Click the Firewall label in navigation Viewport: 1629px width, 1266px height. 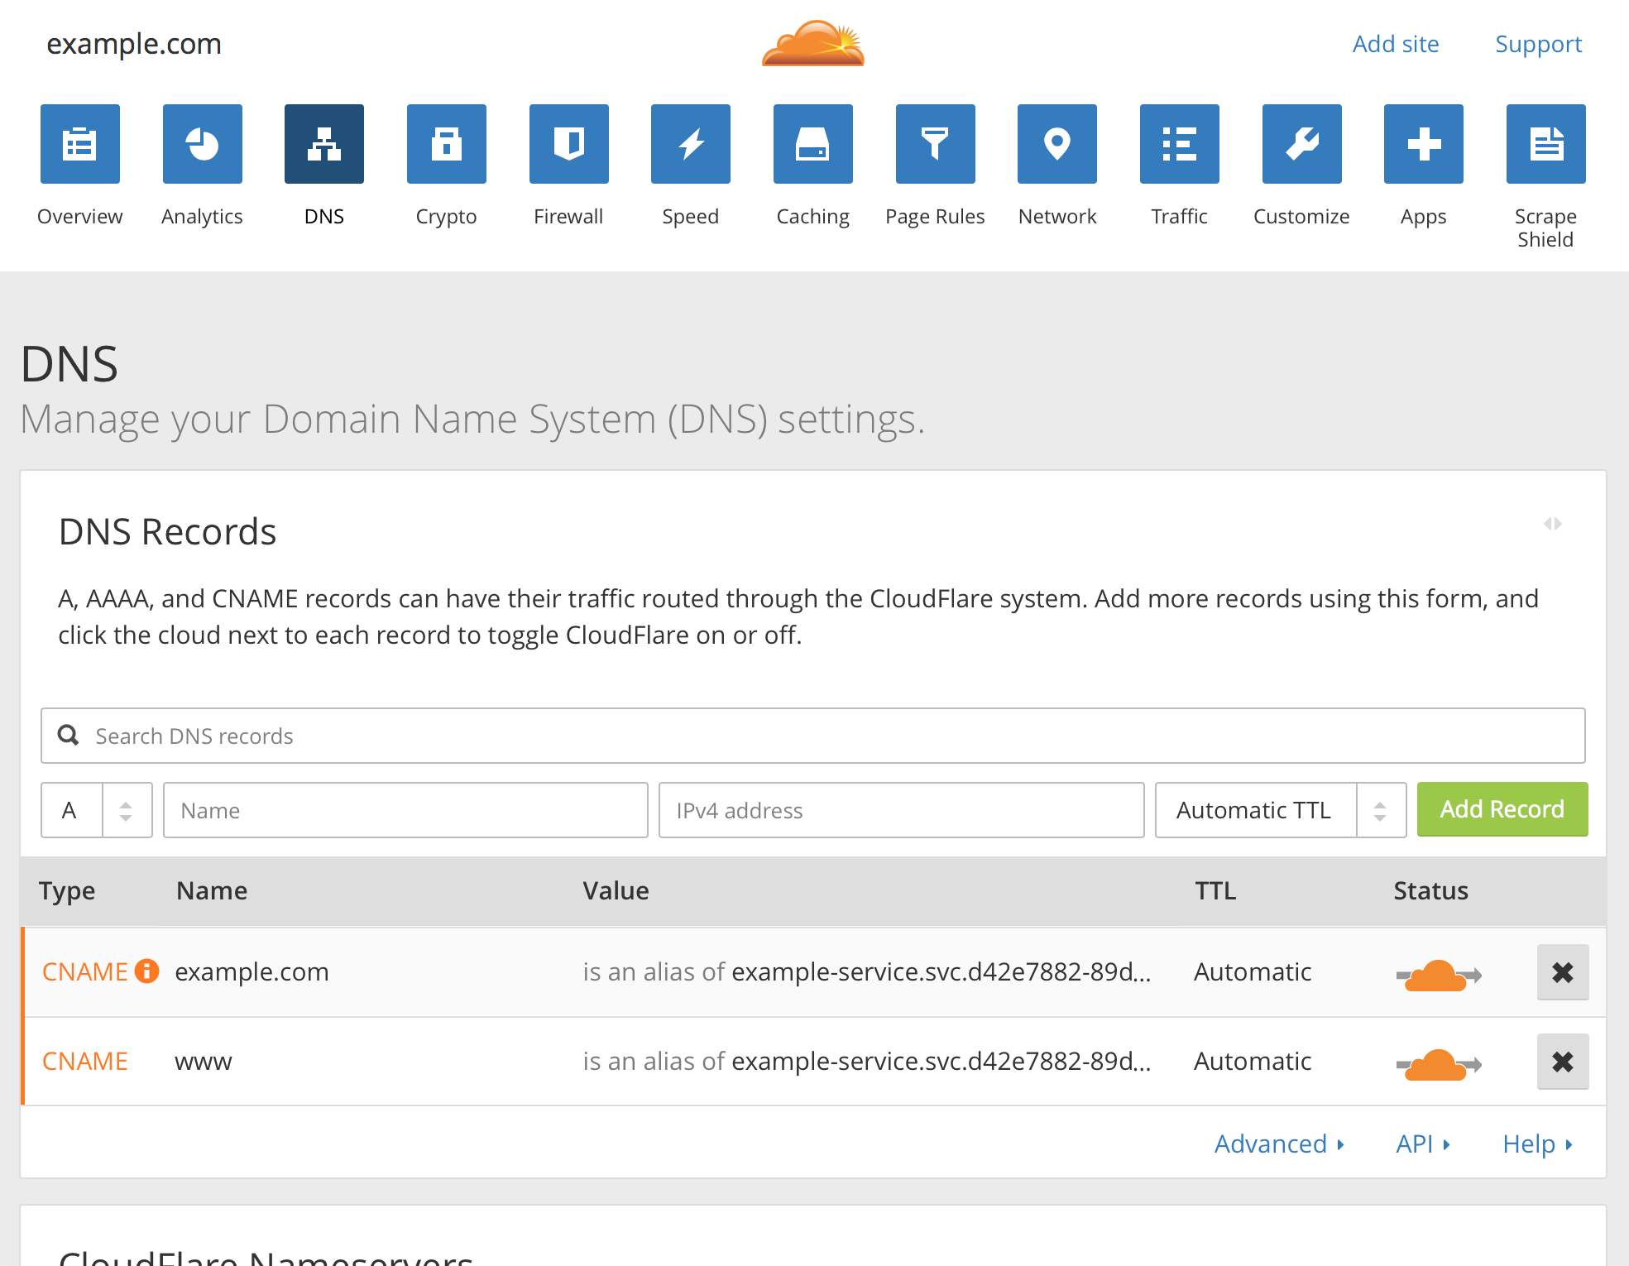click(x=569, y=216)
